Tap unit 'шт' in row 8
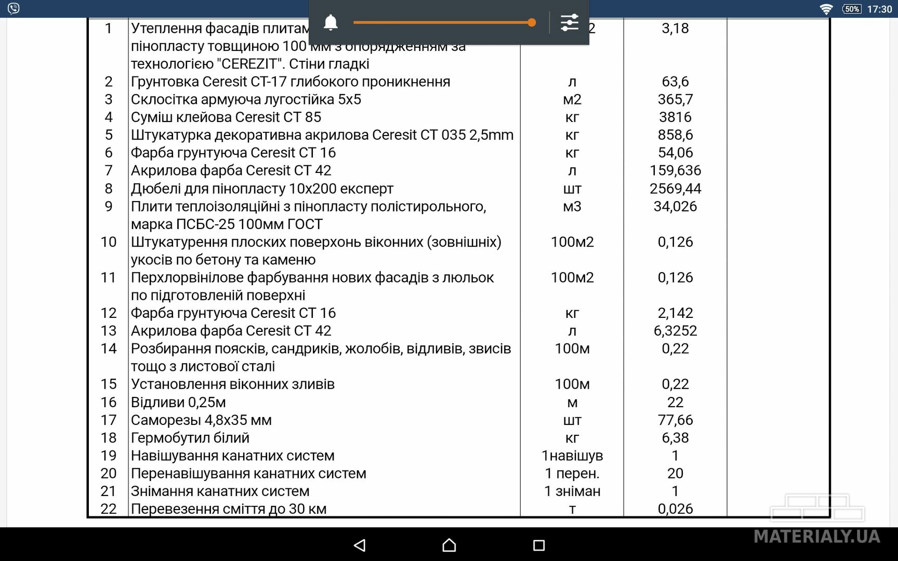The image size is (898, 561). coord(572,189)
